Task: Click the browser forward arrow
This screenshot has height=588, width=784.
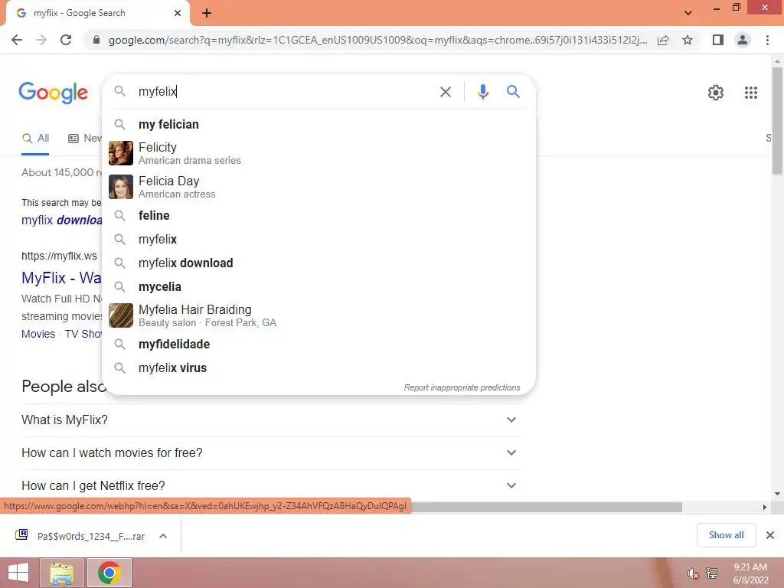Action: tap(41, 40)
